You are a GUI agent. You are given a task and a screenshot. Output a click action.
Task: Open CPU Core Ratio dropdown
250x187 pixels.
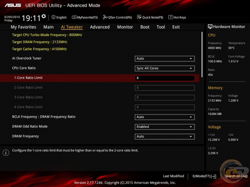click(164, 69)
